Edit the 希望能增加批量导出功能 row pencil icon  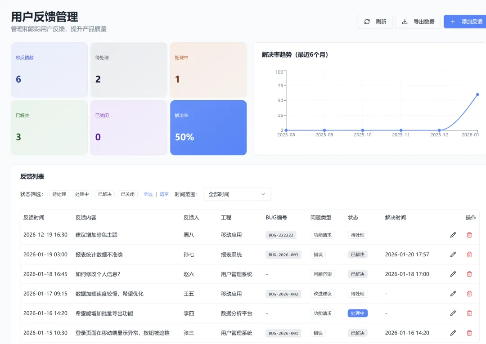[x=453, y=313]
